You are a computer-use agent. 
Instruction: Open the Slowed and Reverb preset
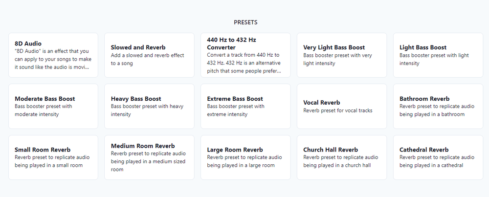pos(149,55)
